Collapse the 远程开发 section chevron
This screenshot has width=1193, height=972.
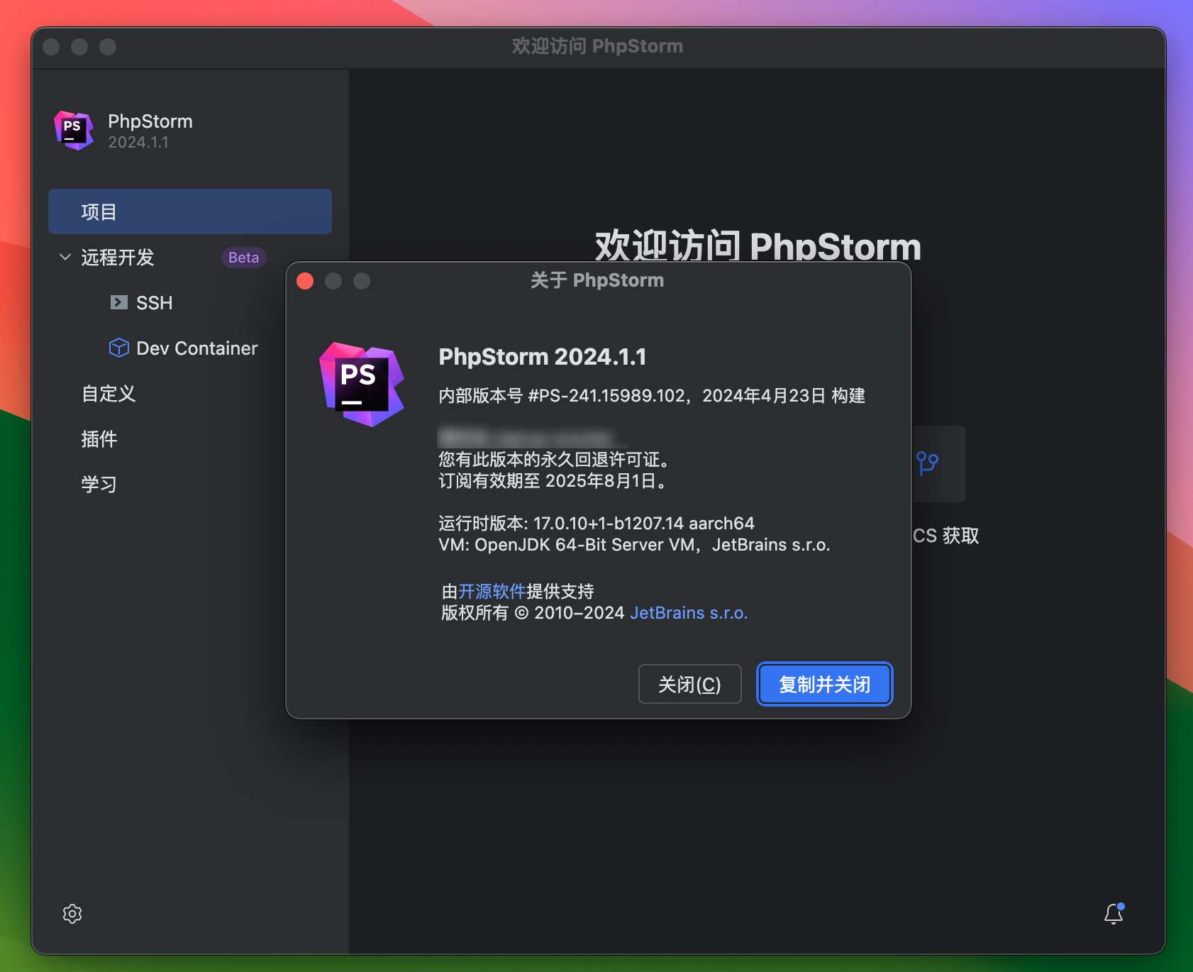(65, 257)
